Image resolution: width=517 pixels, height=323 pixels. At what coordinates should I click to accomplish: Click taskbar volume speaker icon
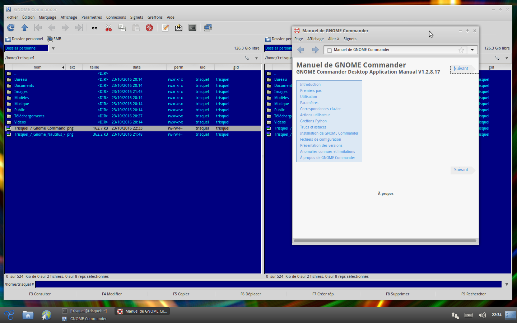482,315
